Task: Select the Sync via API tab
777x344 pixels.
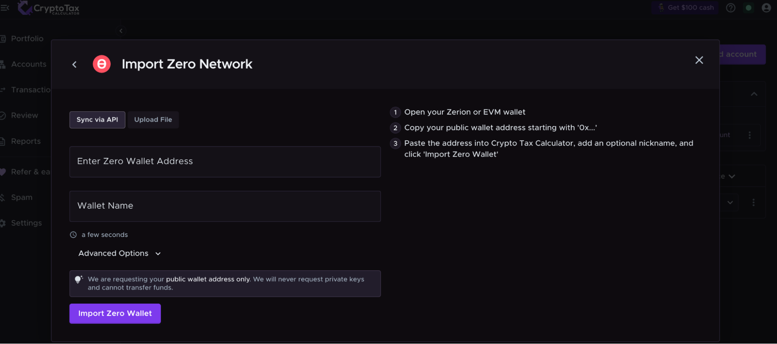Action: [x=97, y=120]
